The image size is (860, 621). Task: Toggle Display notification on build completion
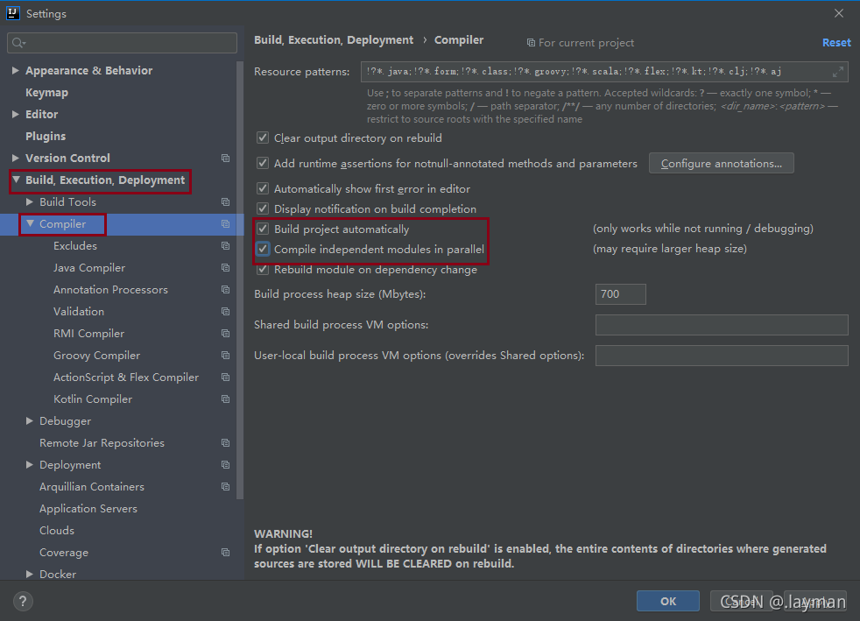pos(263,209)
